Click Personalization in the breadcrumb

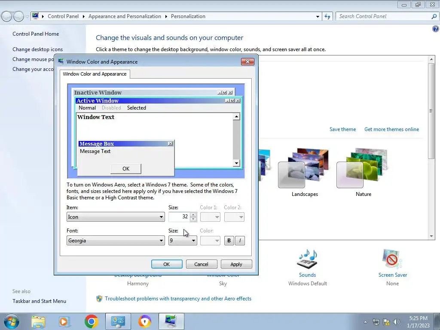(188, 16)
